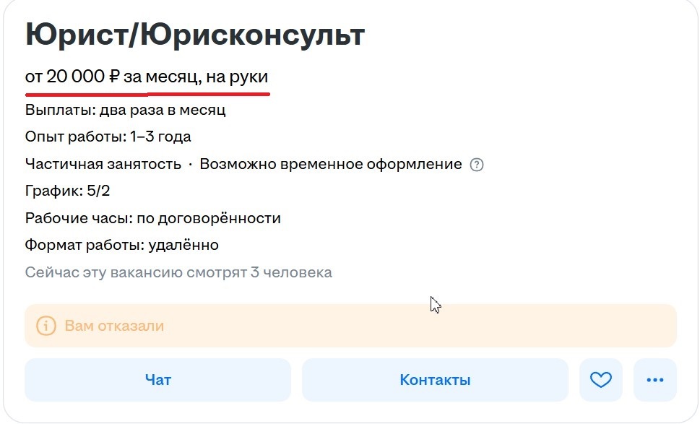Click the на руки phrase in salary
This screenshot has height=424, width=700.
click(237, 77)
